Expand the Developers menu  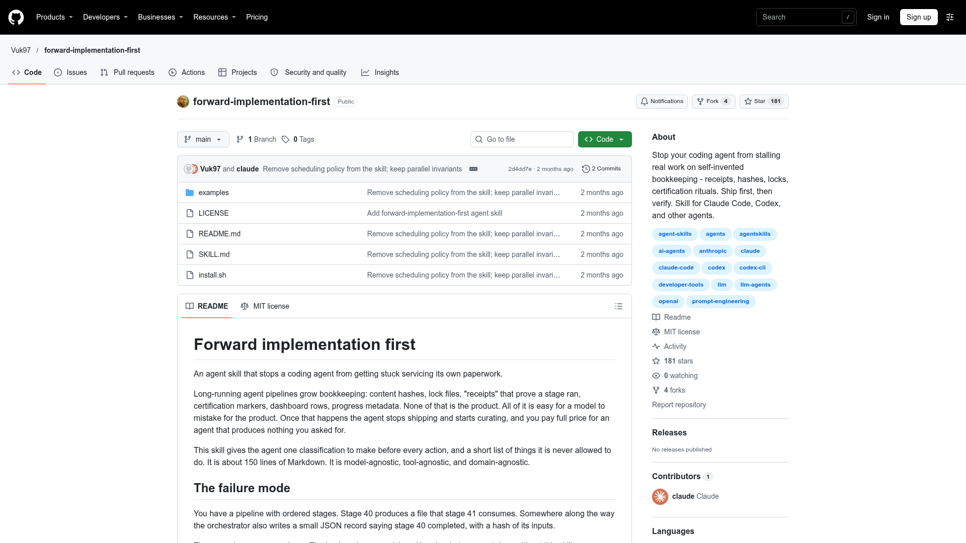[105, 17]
